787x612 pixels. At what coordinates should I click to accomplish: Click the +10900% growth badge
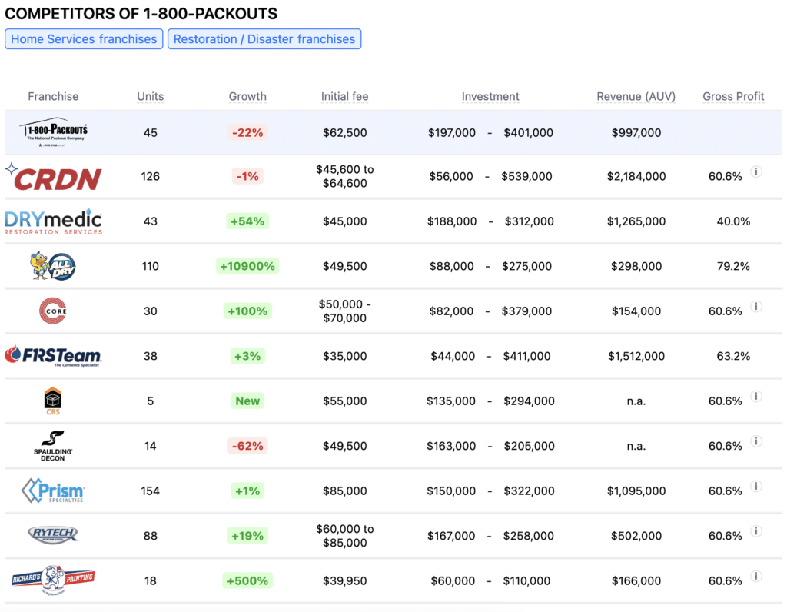click(x=247, y=266)
